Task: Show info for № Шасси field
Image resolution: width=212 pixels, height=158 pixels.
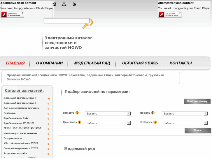Action: [155, 122]
